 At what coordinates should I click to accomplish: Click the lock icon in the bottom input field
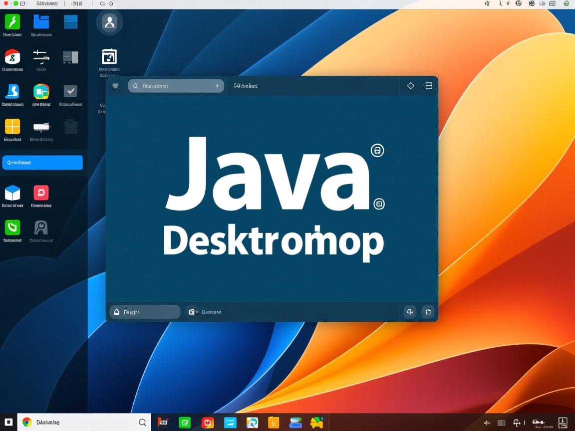pyautogui.click(x=116, y=312)
